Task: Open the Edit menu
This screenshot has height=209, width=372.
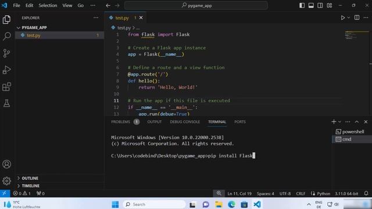Action: 29,5
